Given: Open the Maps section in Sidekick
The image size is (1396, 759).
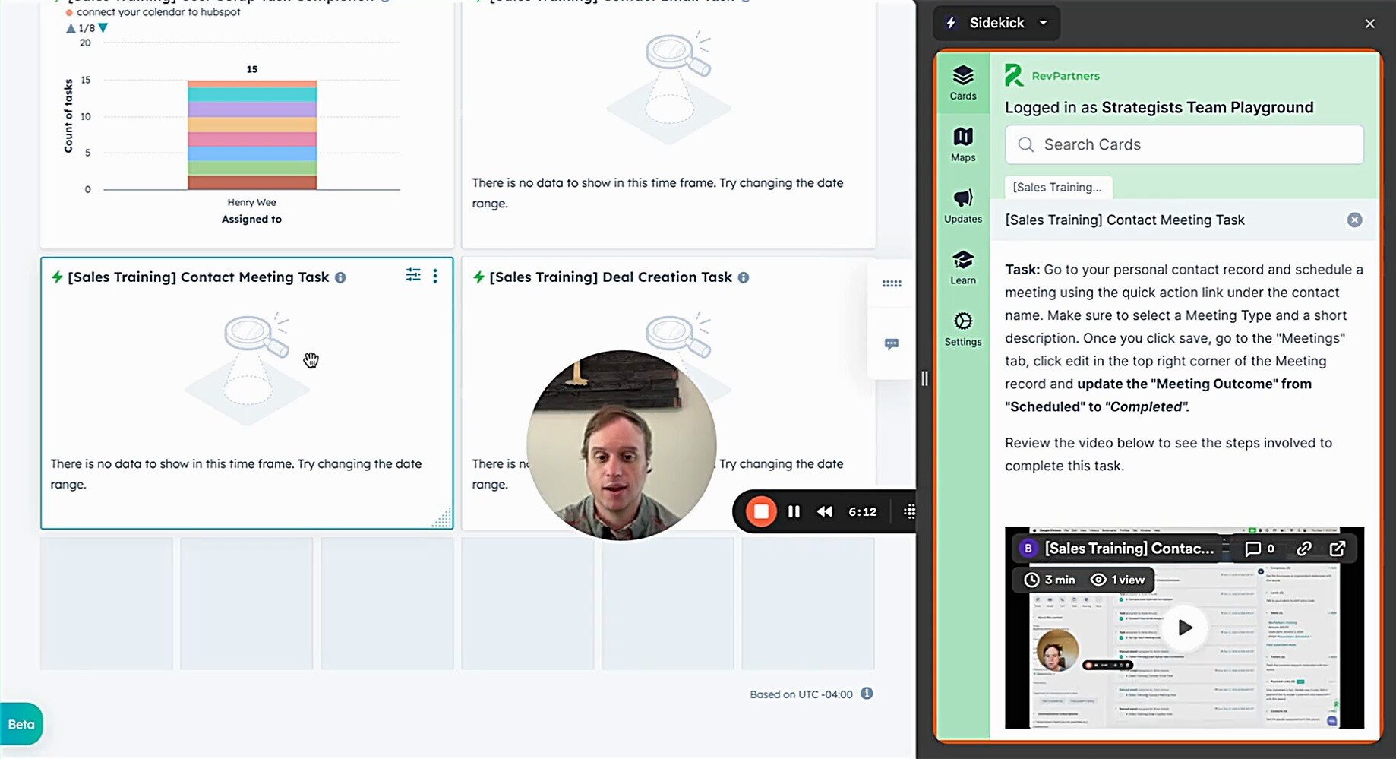Looking at the screenshot, I should (x=962, y=144).
